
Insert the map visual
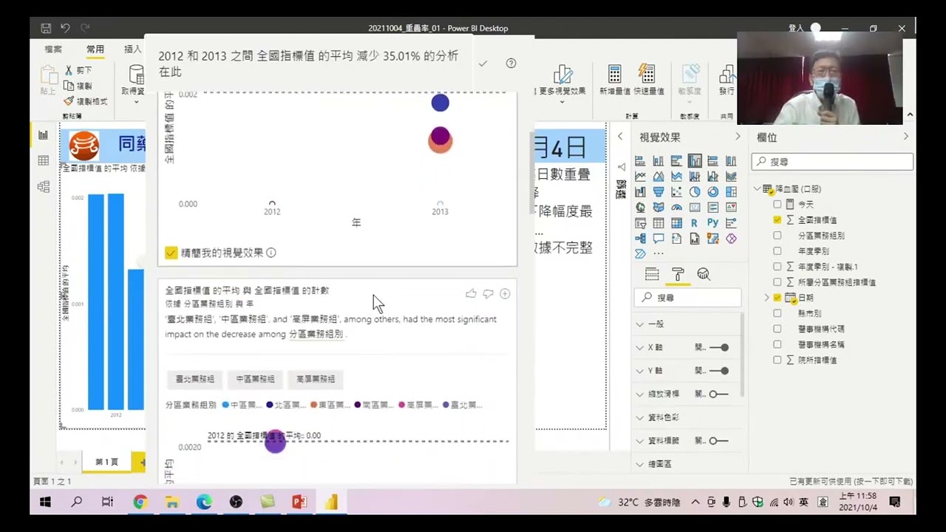640,208
